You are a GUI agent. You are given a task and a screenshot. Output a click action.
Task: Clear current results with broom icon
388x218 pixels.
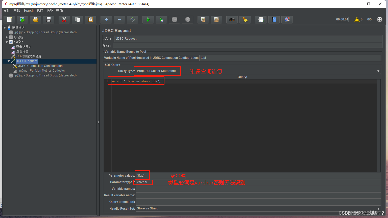(x=203, y=19)
